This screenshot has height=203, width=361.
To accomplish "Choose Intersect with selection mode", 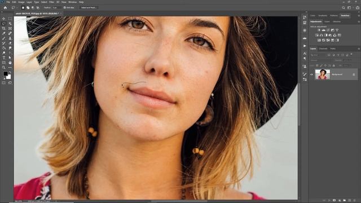I will (x=38, y=7).
